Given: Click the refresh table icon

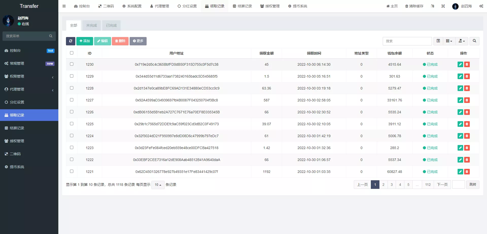Looking at the screenshot, I should 71,41.
